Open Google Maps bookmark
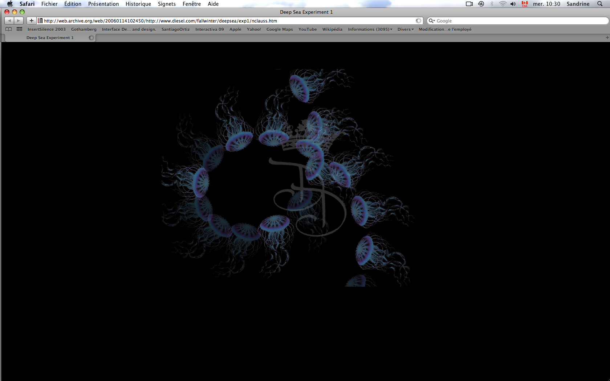Viewport: 610px width, 381px height. pos(280,29)
